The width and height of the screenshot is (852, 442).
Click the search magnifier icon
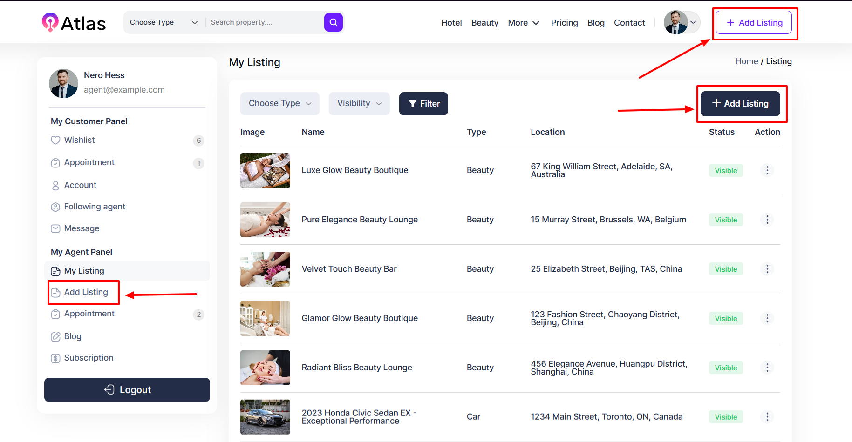[x=333, y=22]
